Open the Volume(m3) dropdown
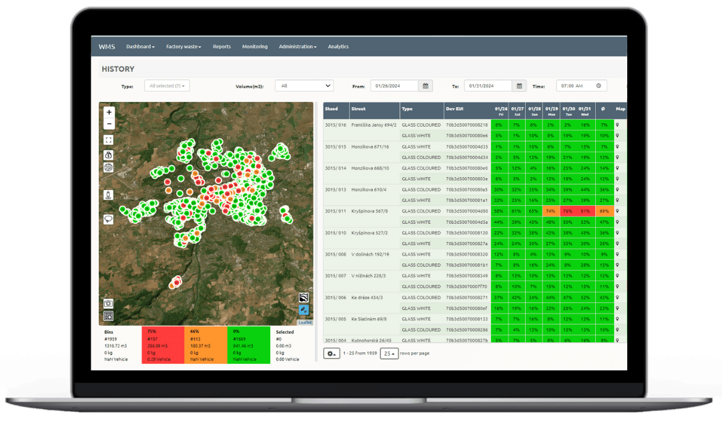 (304, 86)
